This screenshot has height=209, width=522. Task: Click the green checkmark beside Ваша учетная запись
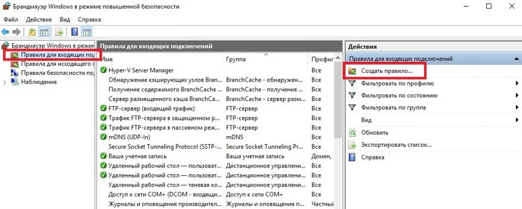point(103,156)
